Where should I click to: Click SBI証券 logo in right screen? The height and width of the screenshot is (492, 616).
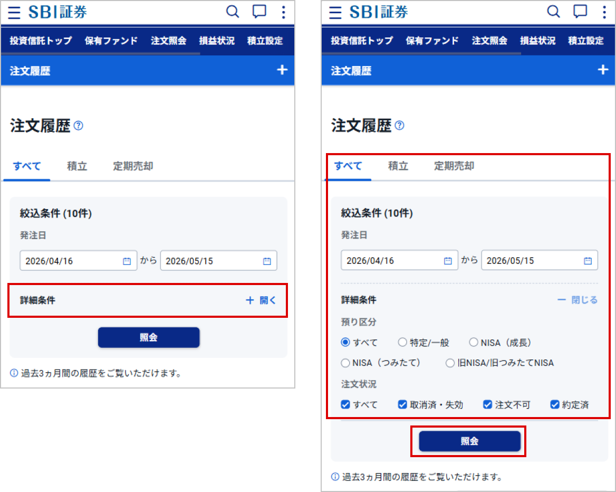tap(378, 12)
